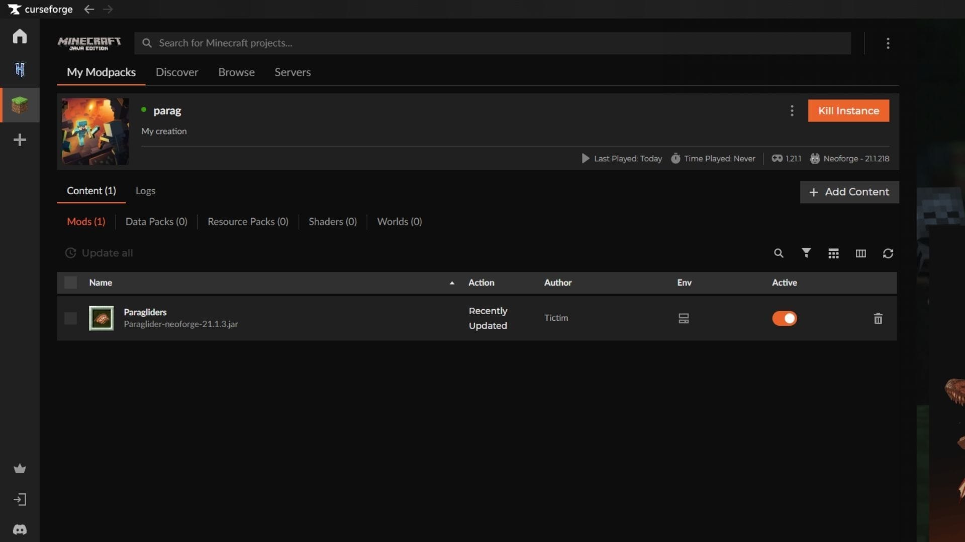Go to CurseForge home icon
This screenshot has height=542, width=965.
pos(20,36)
